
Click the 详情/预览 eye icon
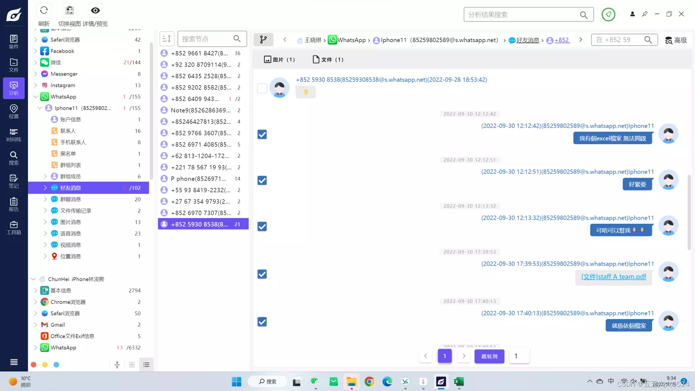click(95, 10)
